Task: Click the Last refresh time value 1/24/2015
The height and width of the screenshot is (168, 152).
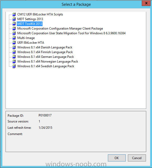Action: (x=45, y=128)
